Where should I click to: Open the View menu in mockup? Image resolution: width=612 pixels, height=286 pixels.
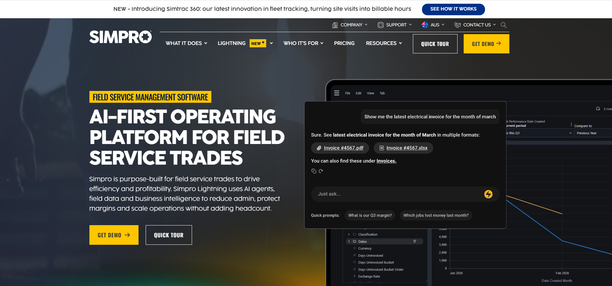pos(371,93)
